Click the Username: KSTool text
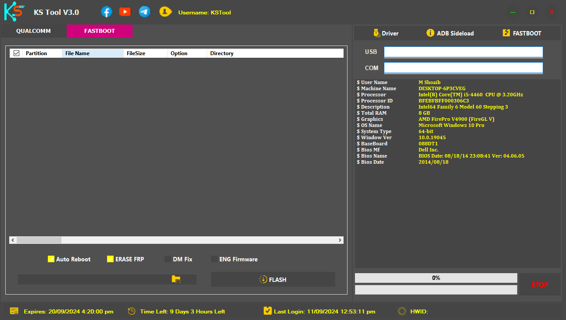The height and width of the screenshot is (320, 566). click(x=204, y=13)
